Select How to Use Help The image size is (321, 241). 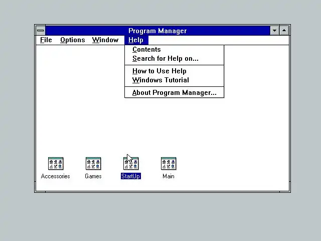[x=174, y=71]
